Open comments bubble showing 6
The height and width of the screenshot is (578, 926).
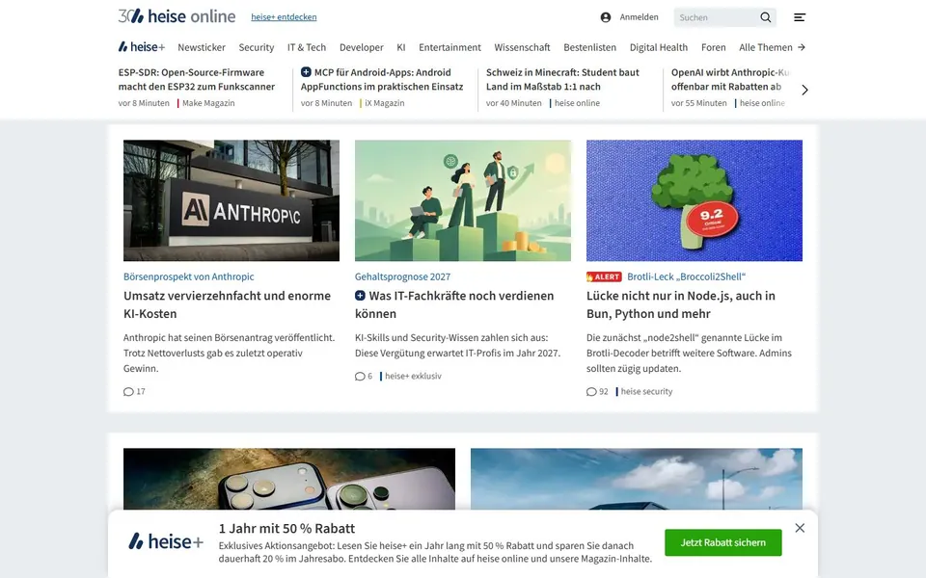pyautogui.click(x=364, y=377)
